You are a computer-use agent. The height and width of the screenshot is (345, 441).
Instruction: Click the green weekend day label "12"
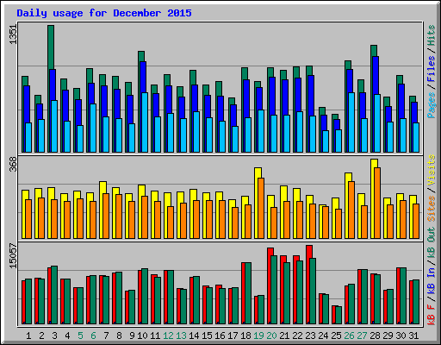[x=168, y=336]
